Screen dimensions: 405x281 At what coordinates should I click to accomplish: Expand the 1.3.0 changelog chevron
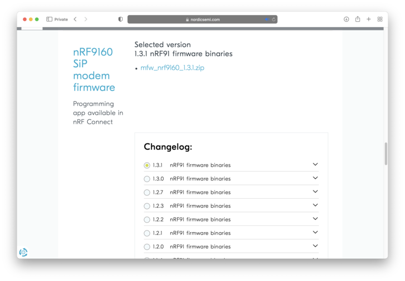click(x=315, y=178)
